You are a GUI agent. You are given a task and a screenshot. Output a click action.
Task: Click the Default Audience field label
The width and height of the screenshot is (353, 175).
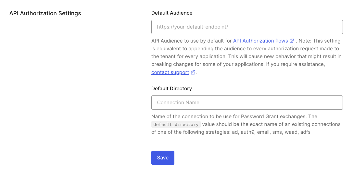172,13
